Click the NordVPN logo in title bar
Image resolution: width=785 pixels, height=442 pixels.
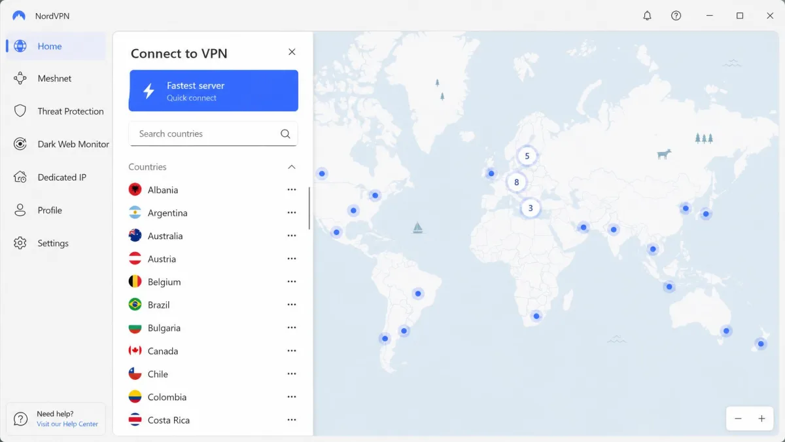coord(19,16)
